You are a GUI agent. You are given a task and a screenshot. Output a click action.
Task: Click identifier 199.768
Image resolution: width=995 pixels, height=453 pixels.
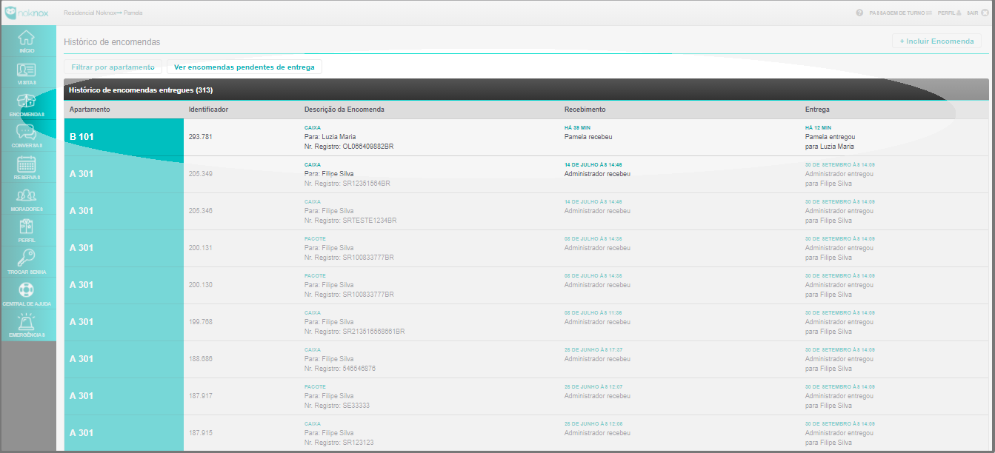click(201, 322)
